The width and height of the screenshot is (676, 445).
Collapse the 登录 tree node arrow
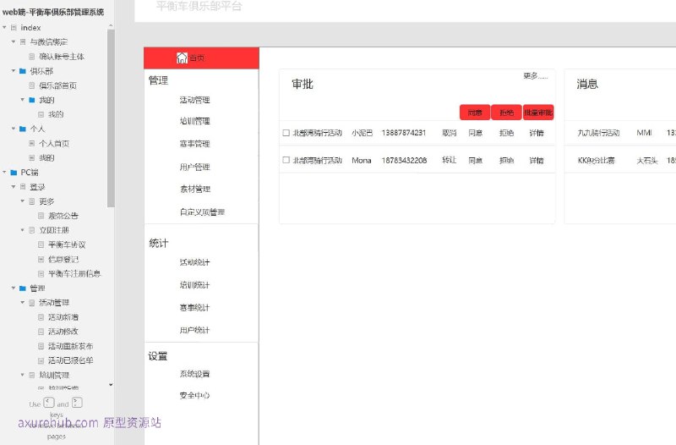(14, 186)
